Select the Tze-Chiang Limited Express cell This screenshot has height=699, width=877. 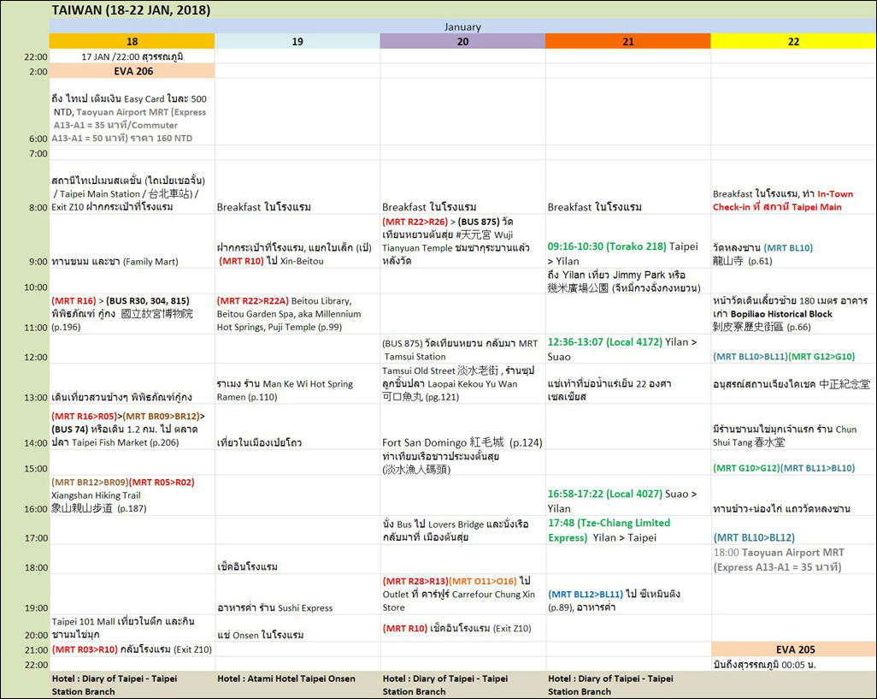(x=627, y=530)
